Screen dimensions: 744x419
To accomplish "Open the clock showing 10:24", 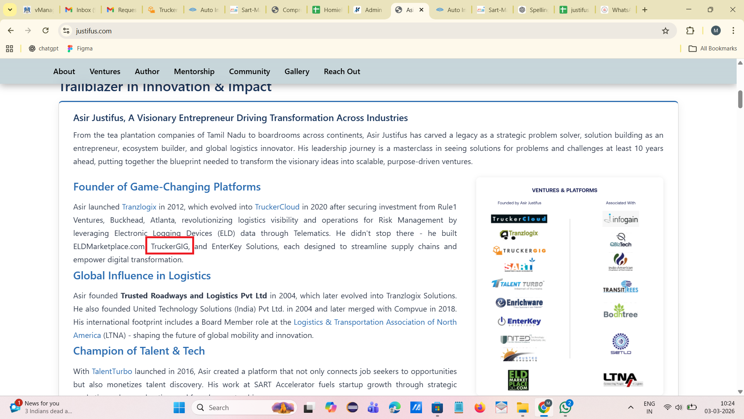I will [x=720, y=407].
